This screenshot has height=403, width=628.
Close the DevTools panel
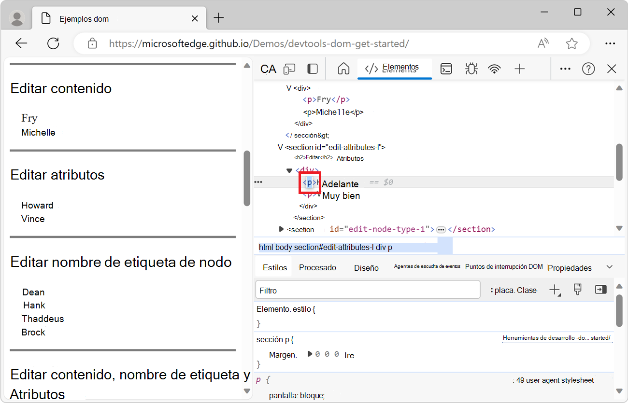[x=612, y=69]
